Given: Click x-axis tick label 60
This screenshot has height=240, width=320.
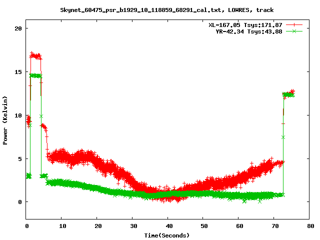Looking at the screenshot, I should (x=239, y=226).
